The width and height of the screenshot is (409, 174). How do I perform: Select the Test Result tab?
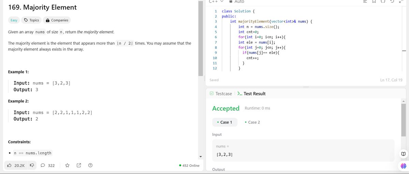252,93
